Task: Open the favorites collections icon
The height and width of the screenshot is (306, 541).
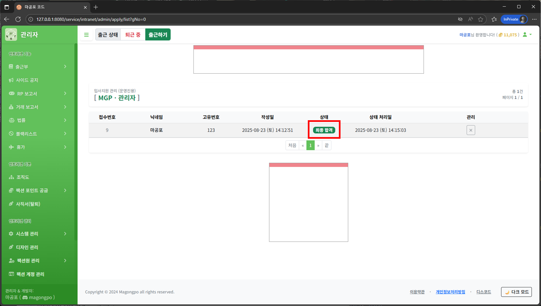Action: [x=494, y=19]
